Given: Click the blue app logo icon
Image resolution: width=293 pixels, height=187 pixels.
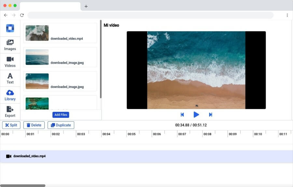Looking at the screenshot, I should (10, 28).
